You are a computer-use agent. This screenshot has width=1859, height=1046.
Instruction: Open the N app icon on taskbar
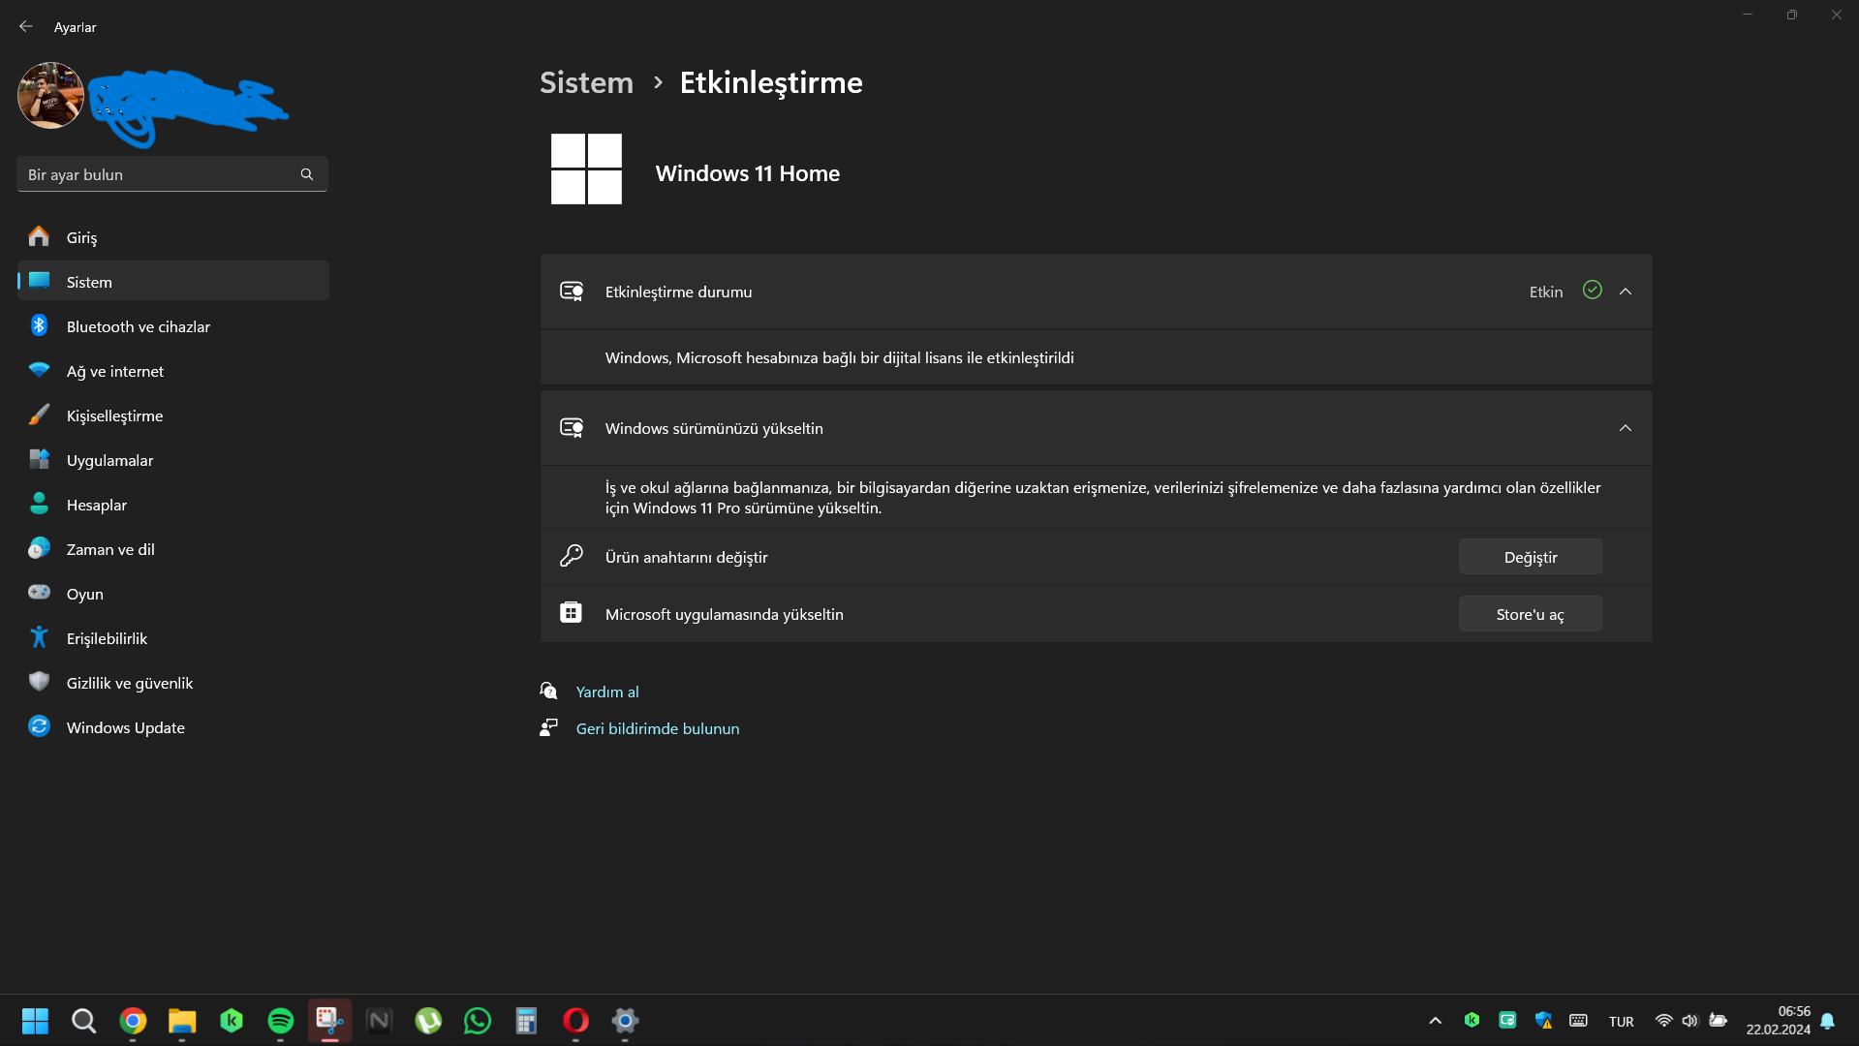379,1021
